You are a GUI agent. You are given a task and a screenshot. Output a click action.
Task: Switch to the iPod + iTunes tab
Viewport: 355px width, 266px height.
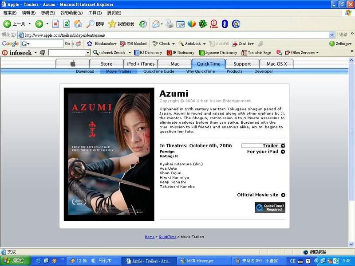click(141, 64)
